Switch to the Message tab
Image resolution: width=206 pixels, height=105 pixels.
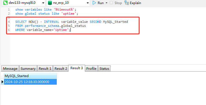click(10, 69)
